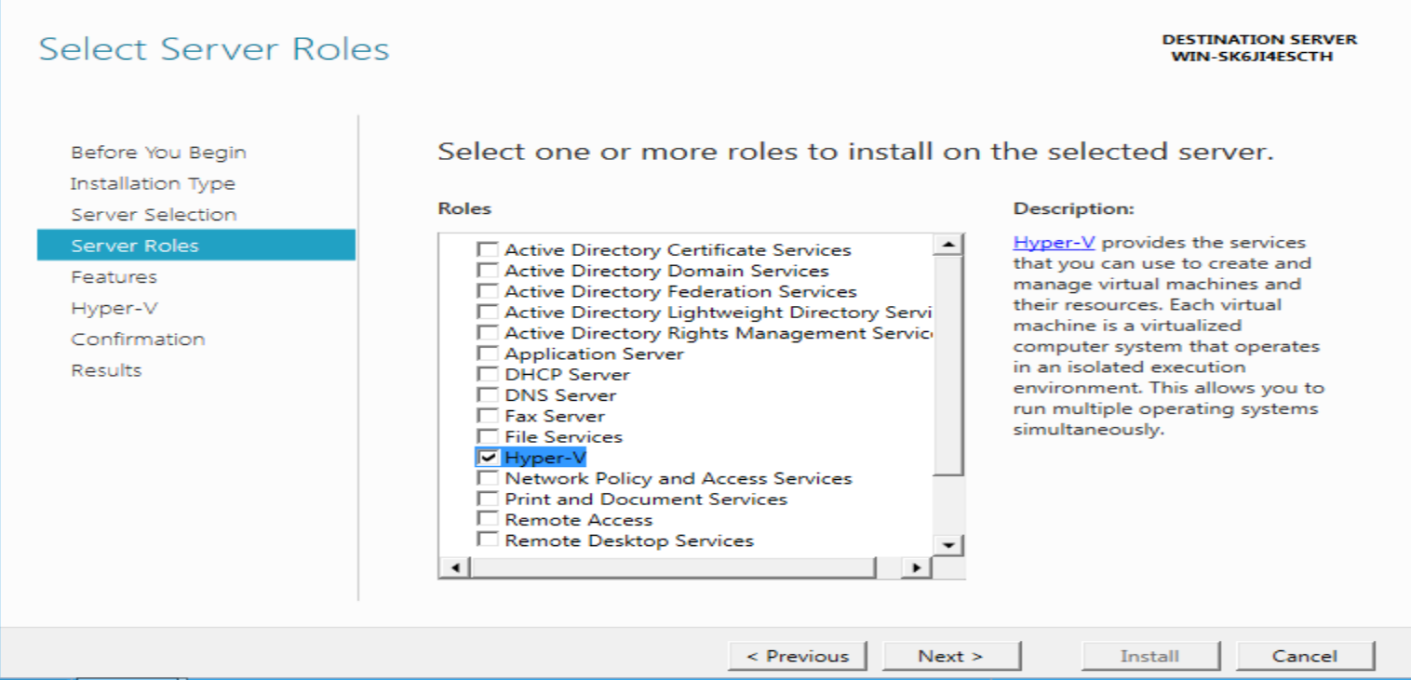This screenshot has height=680, width=1411.
Task: Tick Active Directory Domain Services checkbox
Action: click(487, 271)
